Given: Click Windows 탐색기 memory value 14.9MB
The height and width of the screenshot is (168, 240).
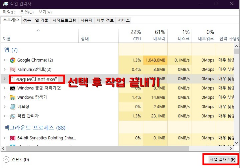Looking at the screenshot, I should 158,97.
